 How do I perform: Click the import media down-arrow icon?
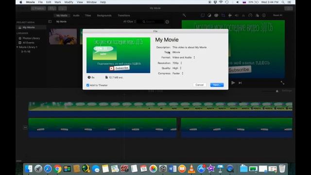click(x=63, y=8)
